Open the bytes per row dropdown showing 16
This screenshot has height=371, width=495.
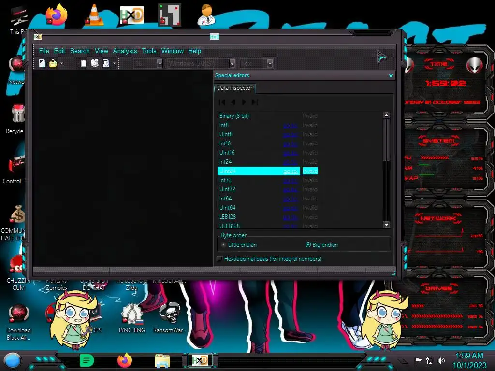160,63
